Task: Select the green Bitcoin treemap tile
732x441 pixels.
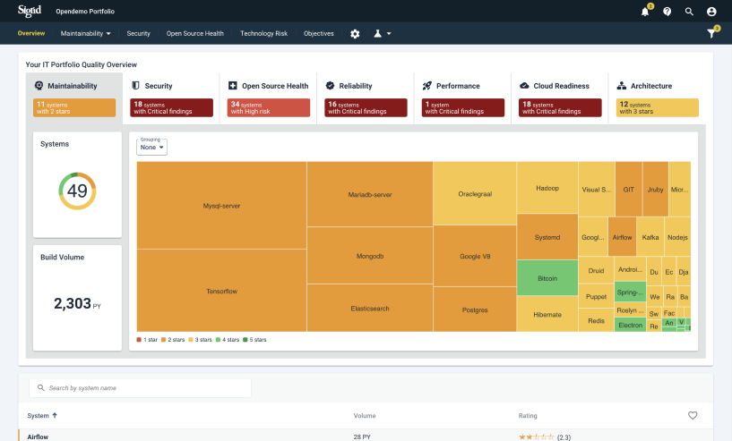Action: [547, 278]
